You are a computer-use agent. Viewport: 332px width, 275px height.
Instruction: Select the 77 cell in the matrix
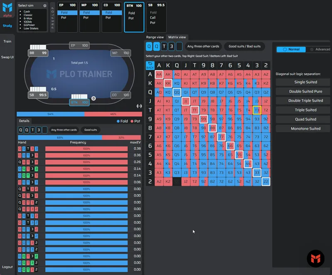pos(221,137)
